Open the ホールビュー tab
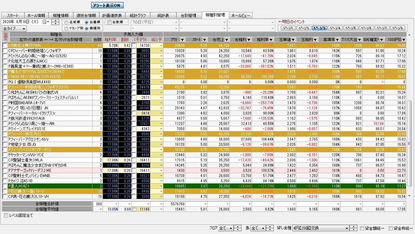The image size is (415, 234). (241, 15)
